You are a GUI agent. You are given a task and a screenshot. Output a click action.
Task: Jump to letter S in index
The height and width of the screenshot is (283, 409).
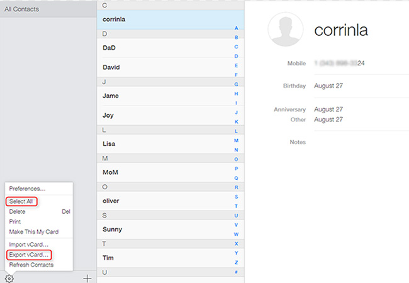coord(237,197)
